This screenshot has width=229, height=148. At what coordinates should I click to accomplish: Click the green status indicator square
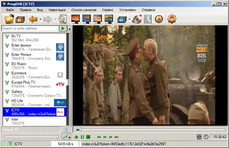coord(4,144)
